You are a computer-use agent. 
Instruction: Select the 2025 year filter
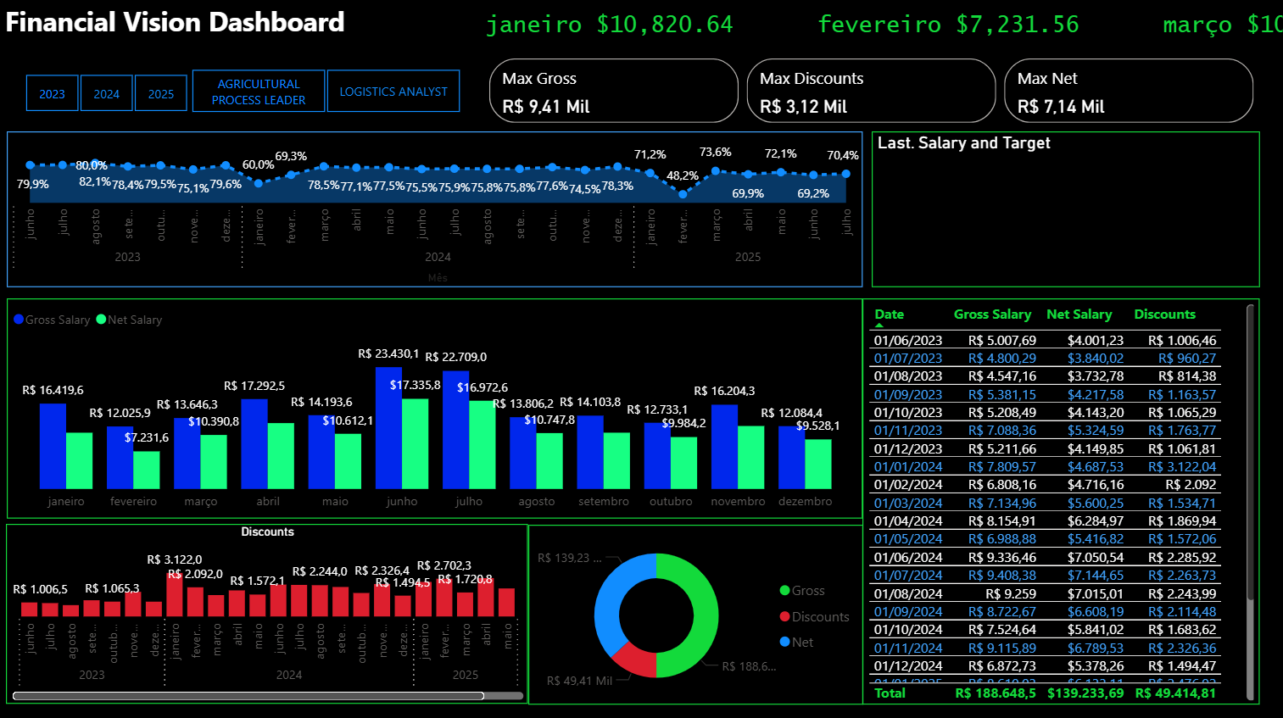coord(160,93)
